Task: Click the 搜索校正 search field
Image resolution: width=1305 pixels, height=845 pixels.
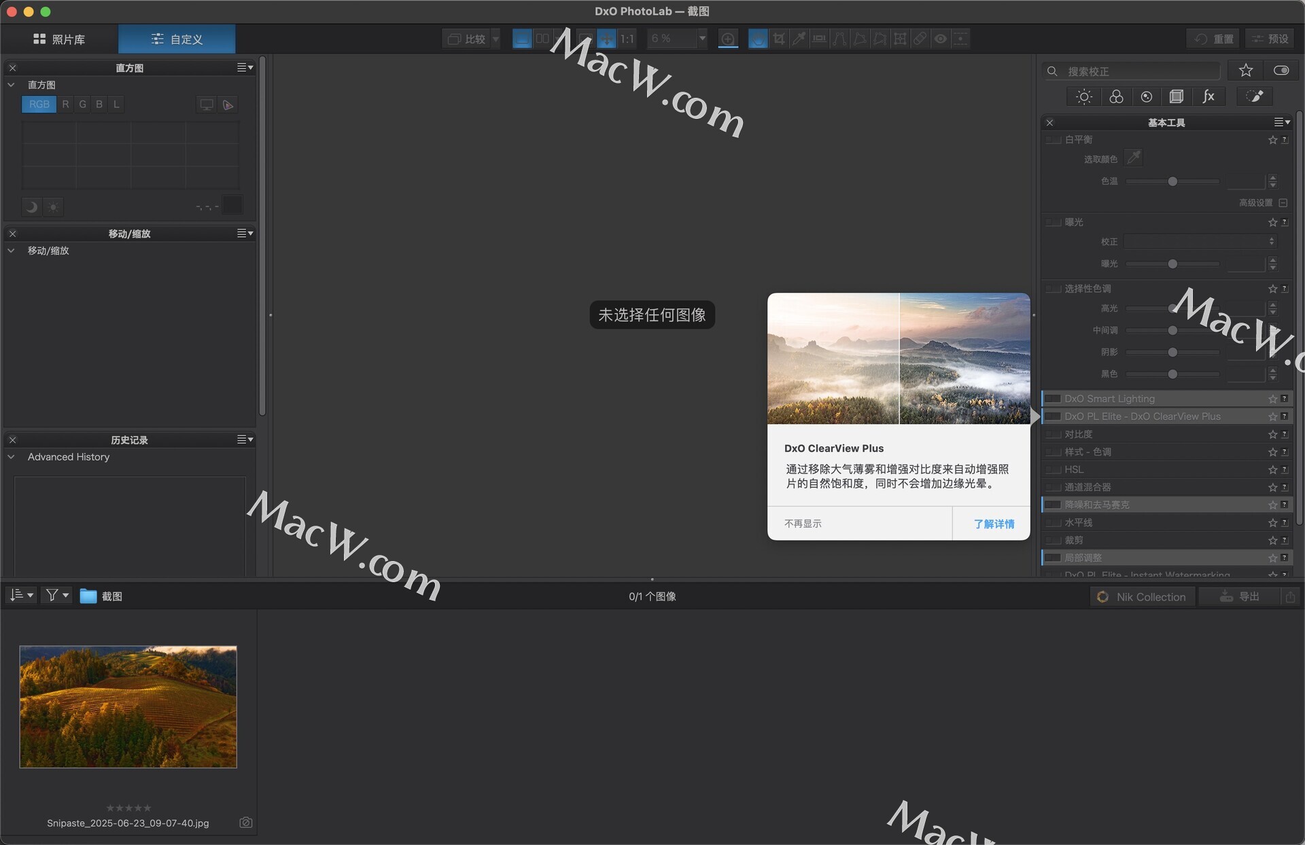Action: coord(1132,71)
